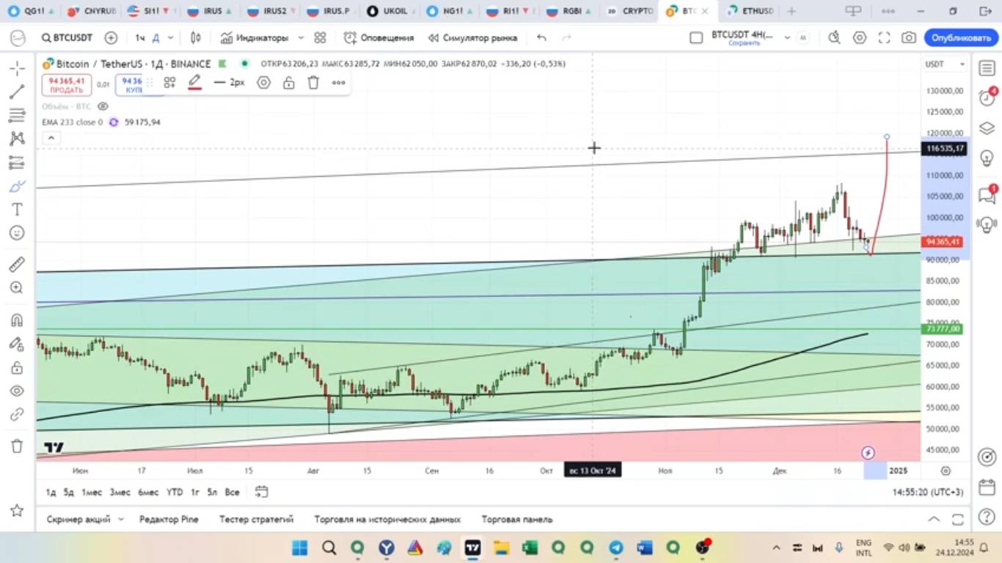1002x563 pixels.
Task: Collapse the indicator legend arrow
Action: tap(50, 138)
